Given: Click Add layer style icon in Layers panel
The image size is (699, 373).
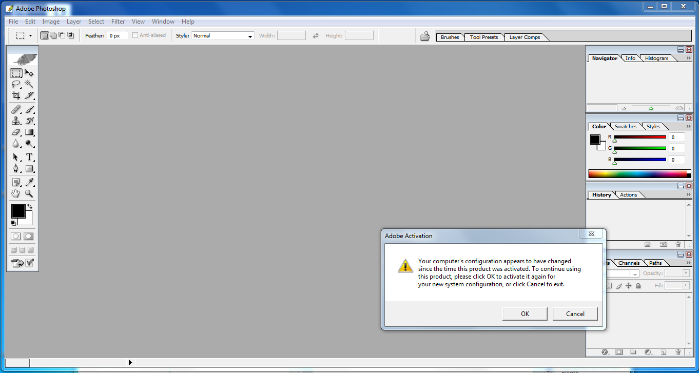Looking at the screenshot, I should [x=605, y=352].
